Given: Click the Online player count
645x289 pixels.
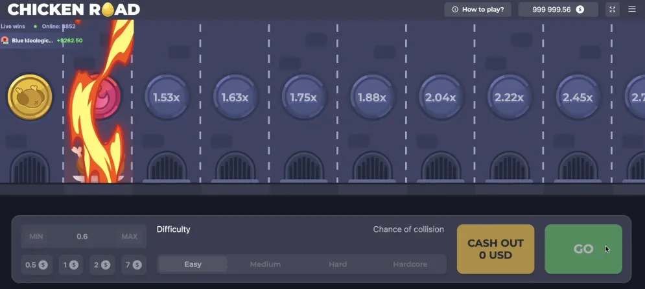Looking at the screenshot, I should (x=58, y=27).
